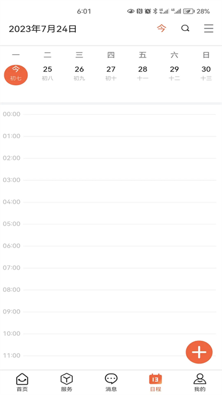
Task: Open the 我的 profile icon
Action: pos(200,382)
